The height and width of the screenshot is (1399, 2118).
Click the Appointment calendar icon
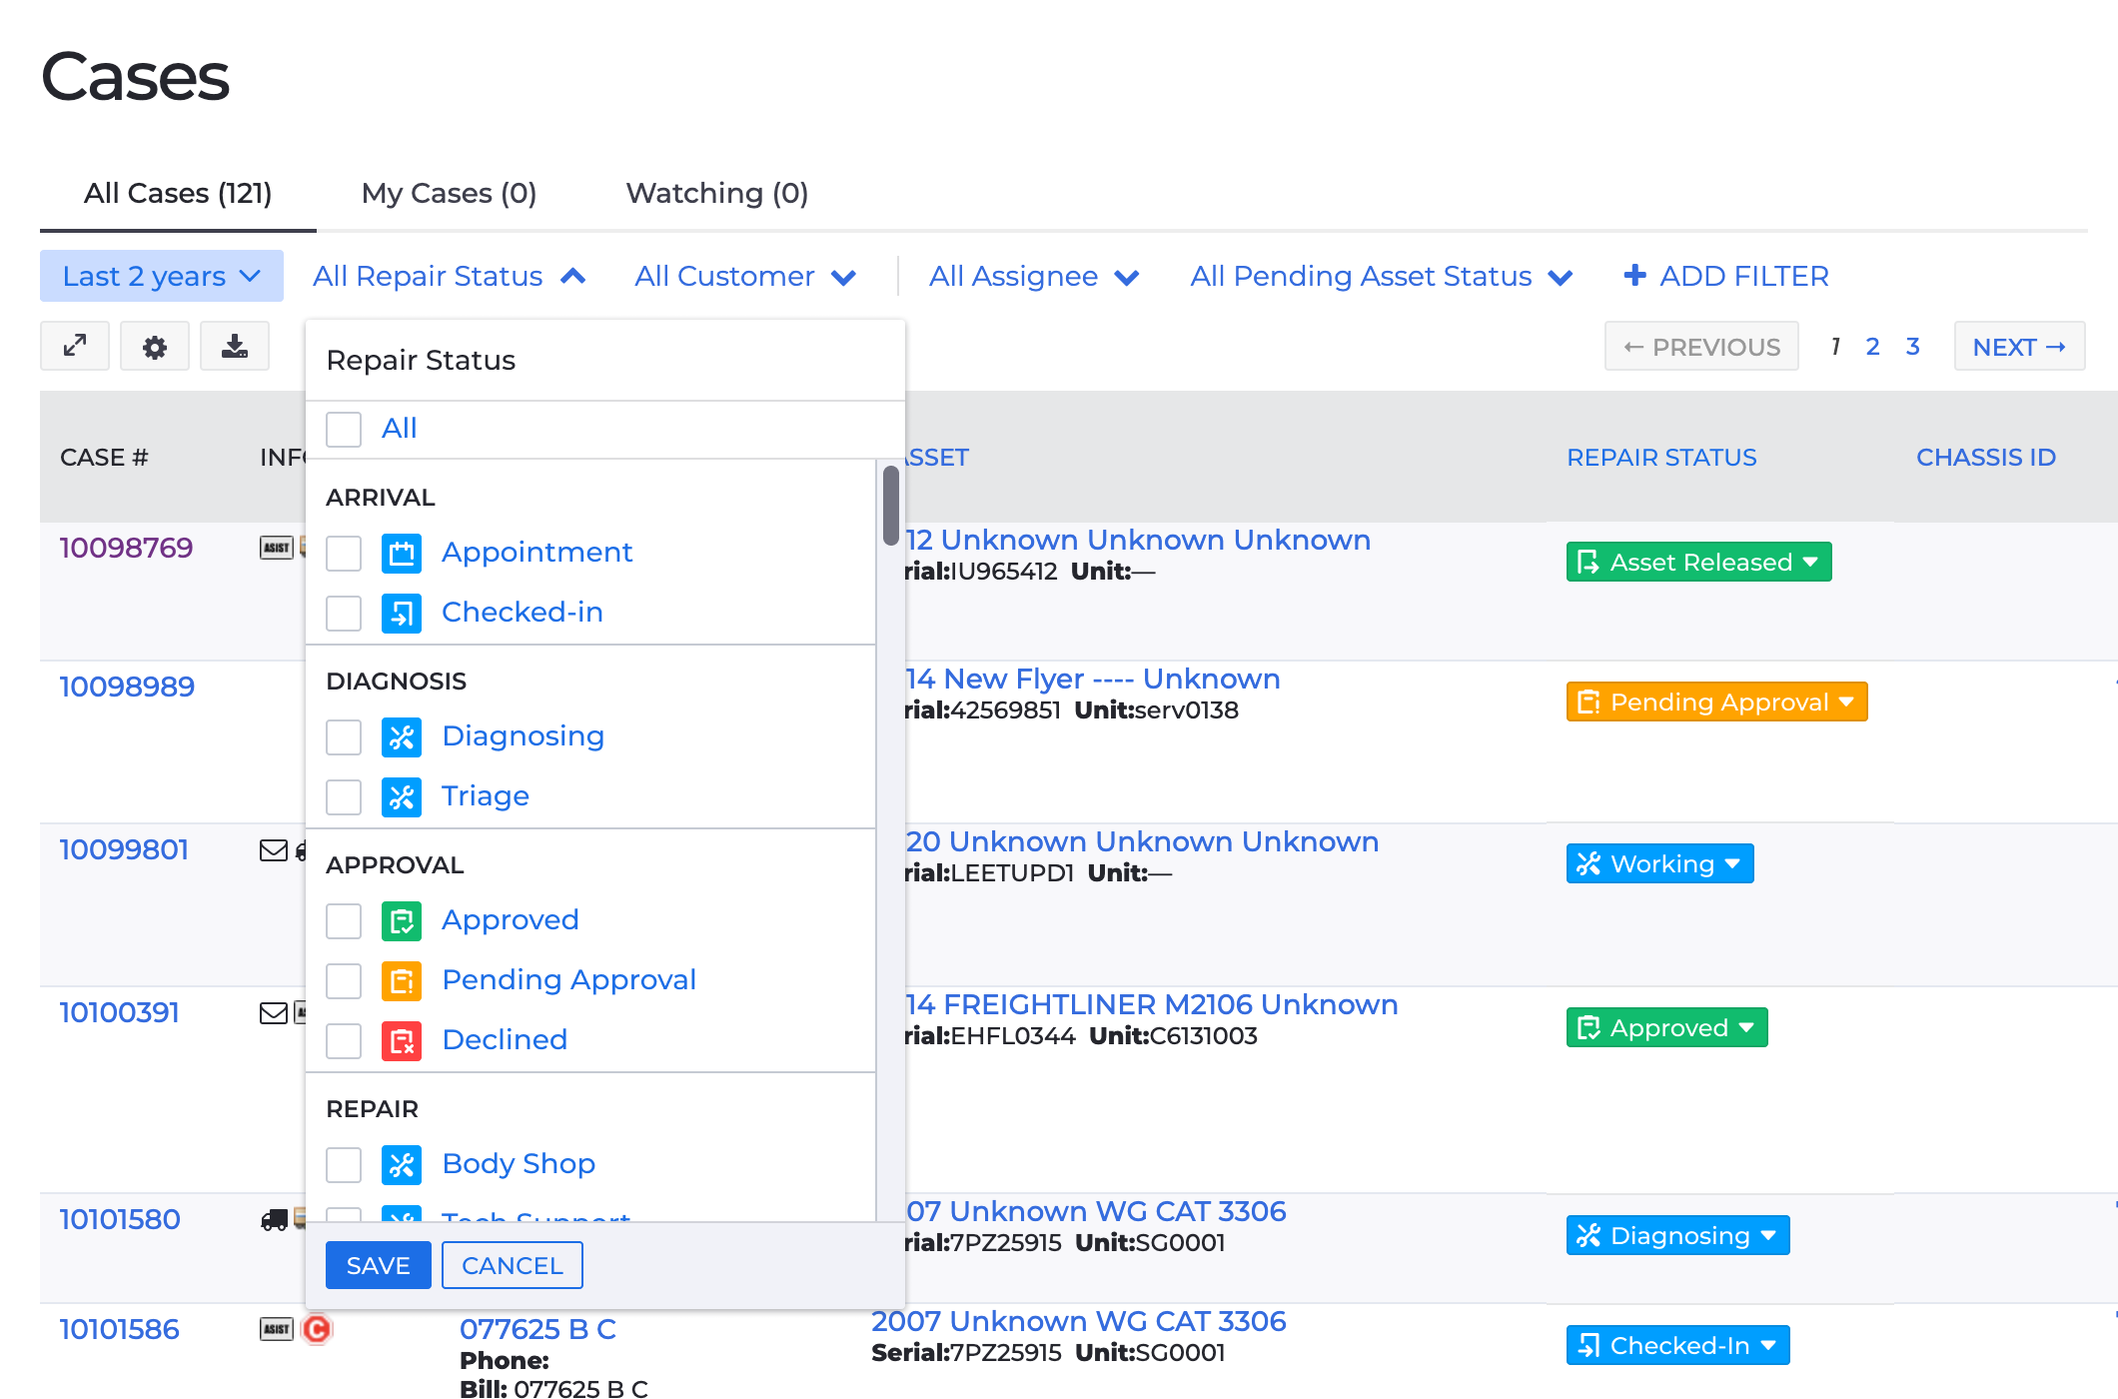point(402,553)
